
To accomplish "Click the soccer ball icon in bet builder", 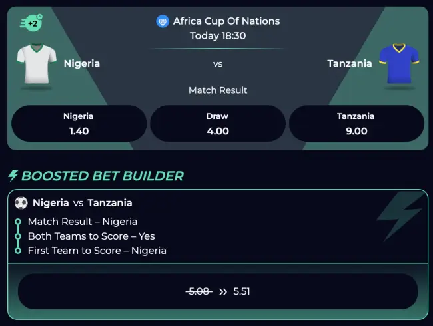I will [x=21, y=203].
